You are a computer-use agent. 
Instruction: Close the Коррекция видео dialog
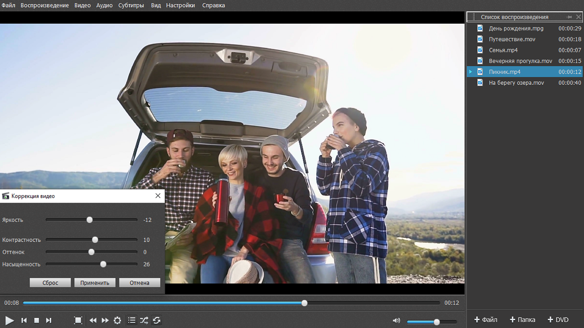click(158, 196)
